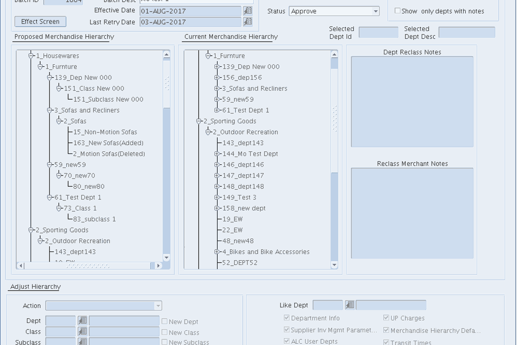Screen dimensions: 517x345
Task: Click Proposed hierarchy scroll down arrow
Action: pyautogui.click(x=167, y=258)
